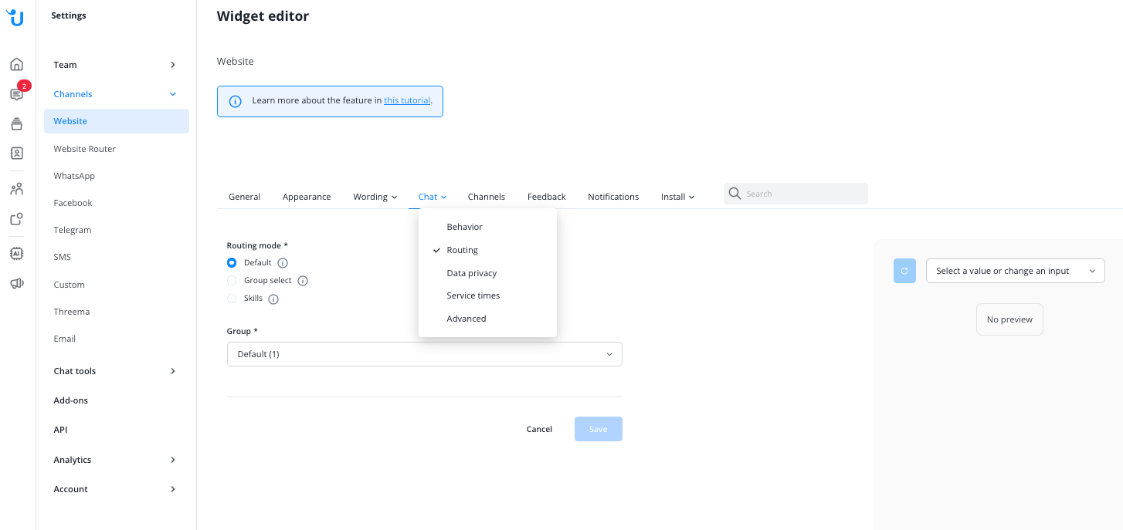Choose Data privacy from Chat menu
The height and width of the screenshot is (530, 1123).
click(x=471, y=273)
